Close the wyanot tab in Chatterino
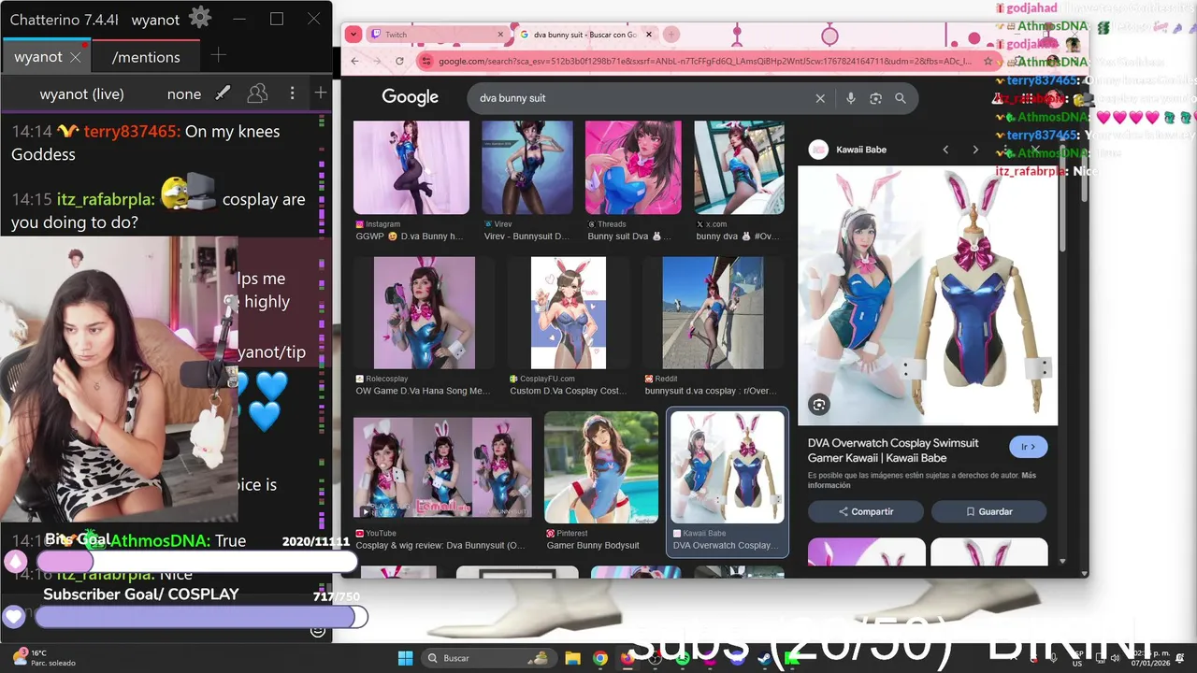Image resolution: width=1197 pixels, height=673 pixels. pyautogui.click(x=76, y=57)
